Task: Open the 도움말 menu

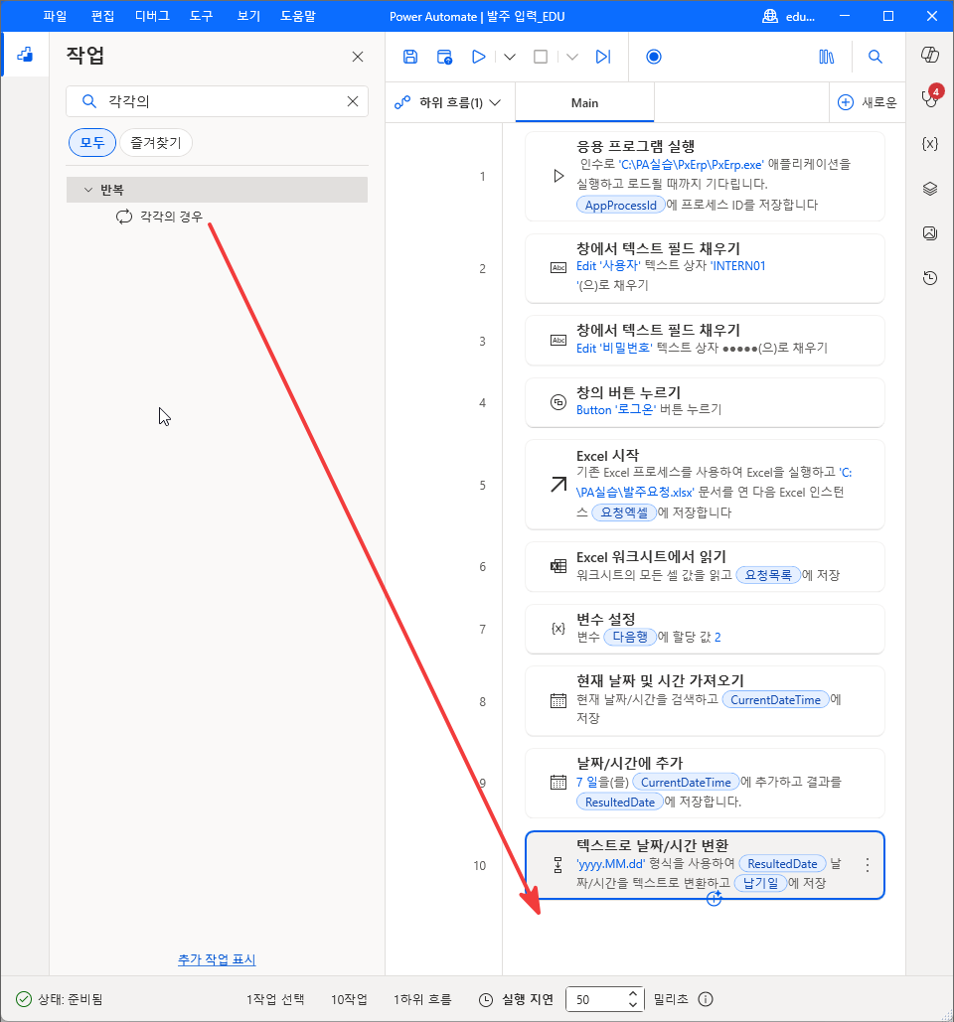Action: click(x=298, y=16)
